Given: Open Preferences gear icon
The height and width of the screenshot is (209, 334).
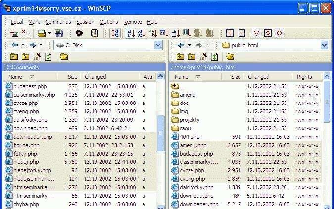Looking at the screenshot, I should (x=79, y=33).
